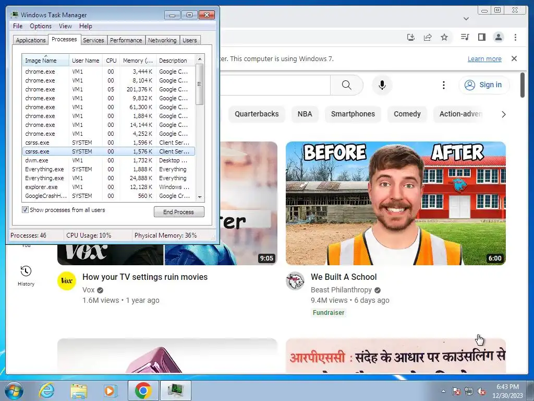Select explorer.exe process row

108,187
